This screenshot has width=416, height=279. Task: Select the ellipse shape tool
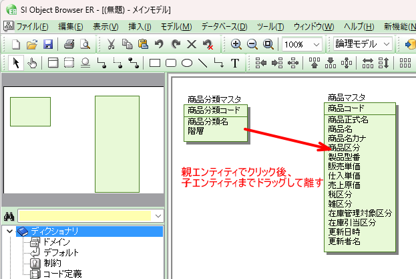[187, 64]
